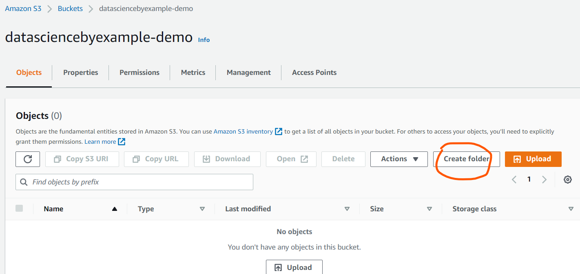Expand the Actions dropdown menu
The height and width of the screenshot is (274, 580).
tap(399, 159)
